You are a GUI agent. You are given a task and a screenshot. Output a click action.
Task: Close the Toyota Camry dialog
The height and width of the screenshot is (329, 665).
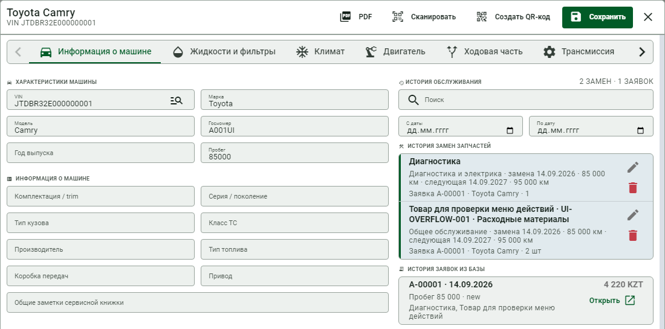click(x=647, y=18)
